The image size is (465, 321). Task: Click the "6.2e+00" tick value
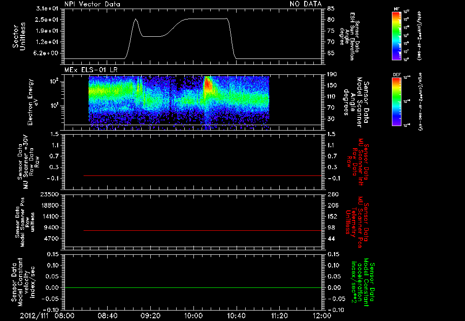[x=47, y=53]
